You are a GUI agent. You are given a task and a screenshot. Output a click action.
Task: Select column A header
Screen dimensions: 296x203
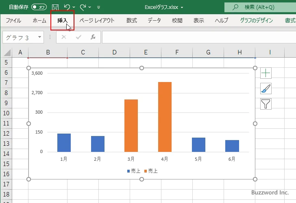pyautogui.click(x=20, y=52)
